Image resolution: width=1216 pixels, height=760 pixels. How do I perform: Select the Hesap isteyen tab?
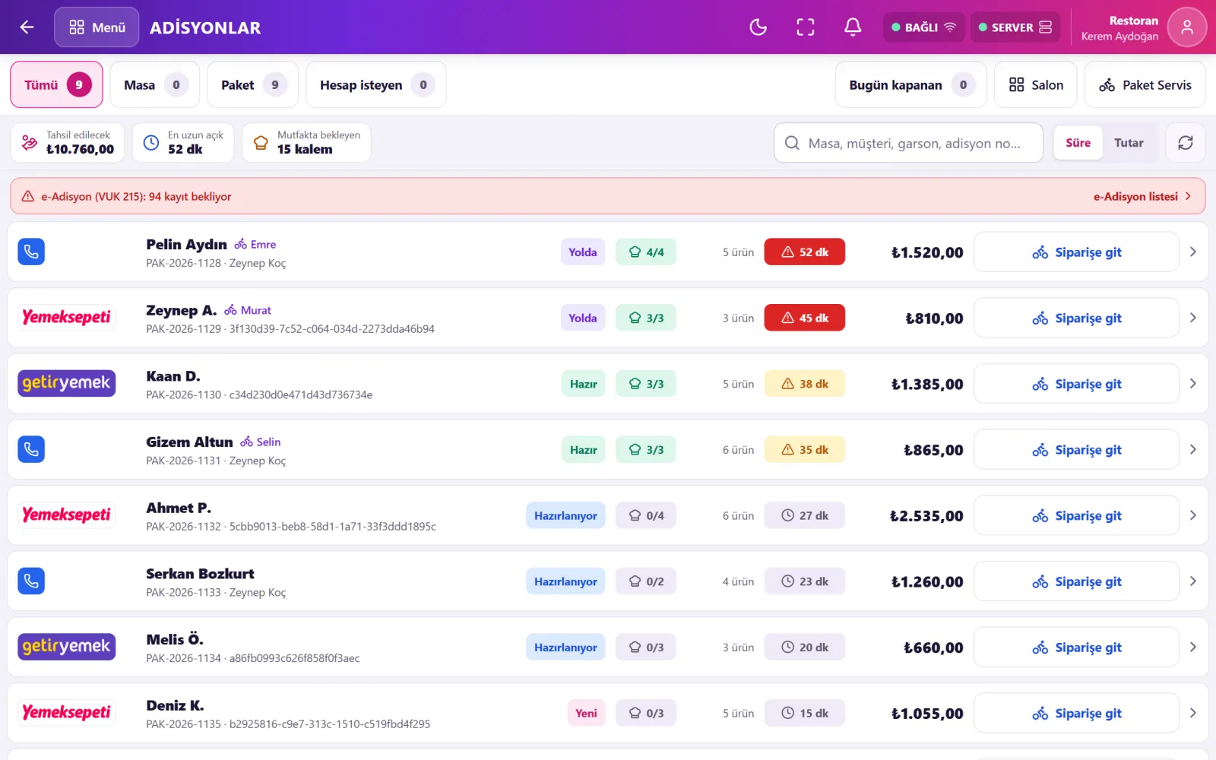[x=376, y=85]
